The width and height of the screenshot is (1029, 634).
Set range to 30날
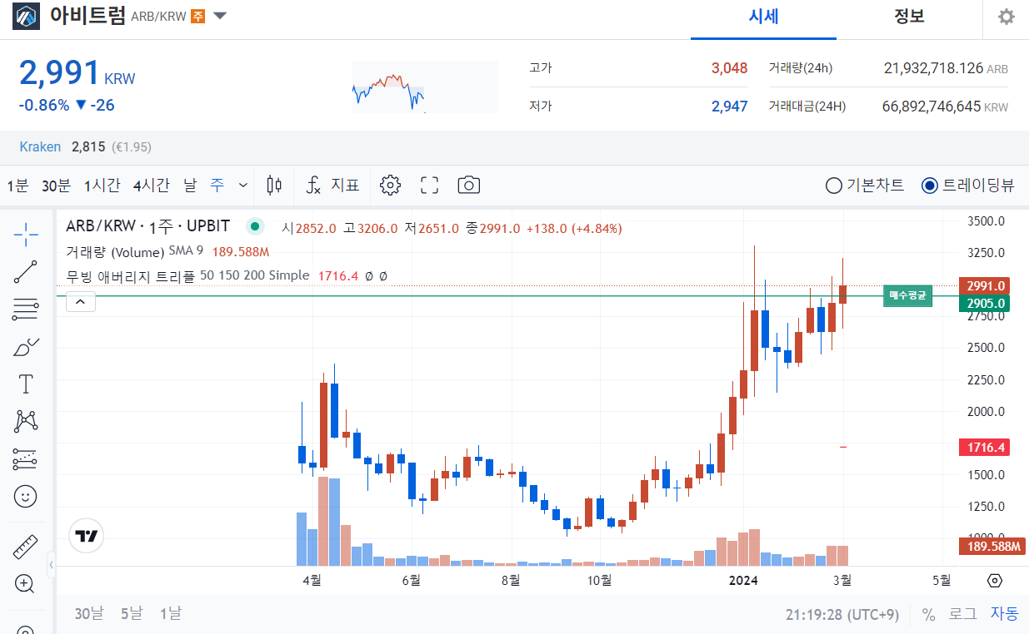point(89,614)
